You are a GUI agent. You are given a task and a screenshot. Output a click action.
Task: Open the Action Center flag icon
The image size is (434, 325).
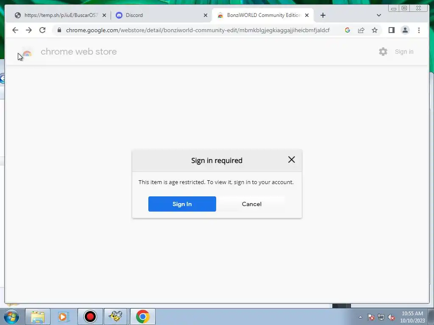point(371,317)
